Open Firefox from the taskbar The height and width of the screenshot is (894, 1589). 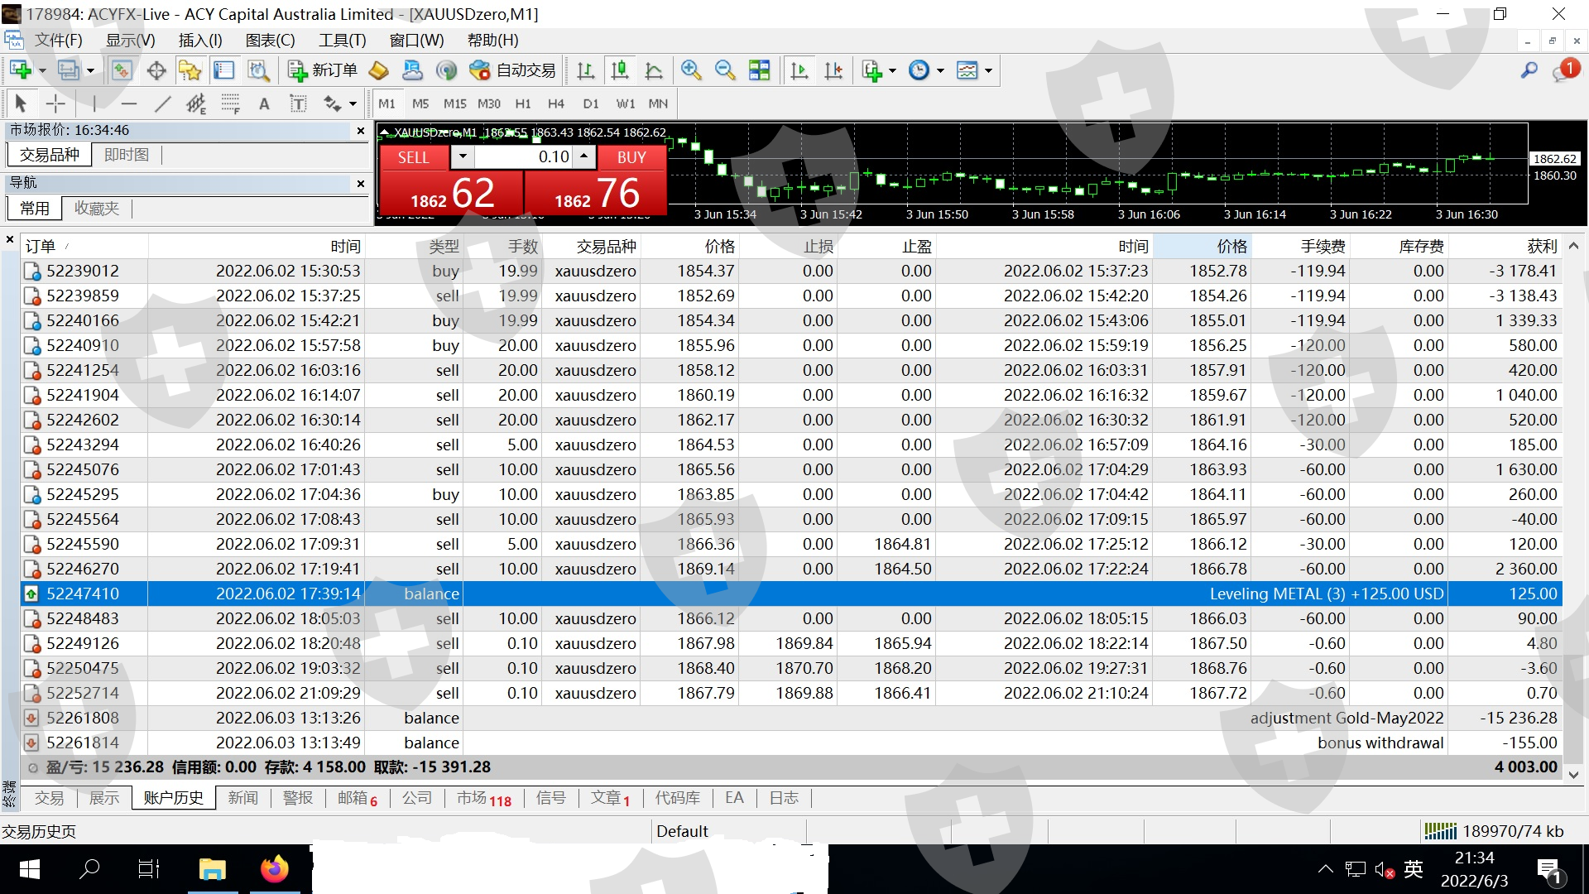point(274,869)
